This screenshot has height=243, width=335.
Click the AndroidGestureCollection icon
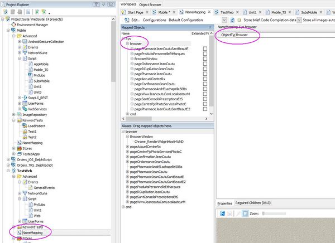(24, 42)
